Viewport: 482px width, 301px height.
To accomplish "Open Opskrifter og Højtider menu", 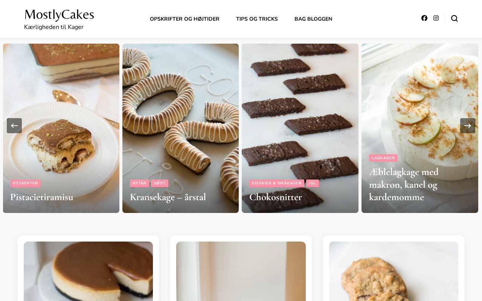I will 185,19.
